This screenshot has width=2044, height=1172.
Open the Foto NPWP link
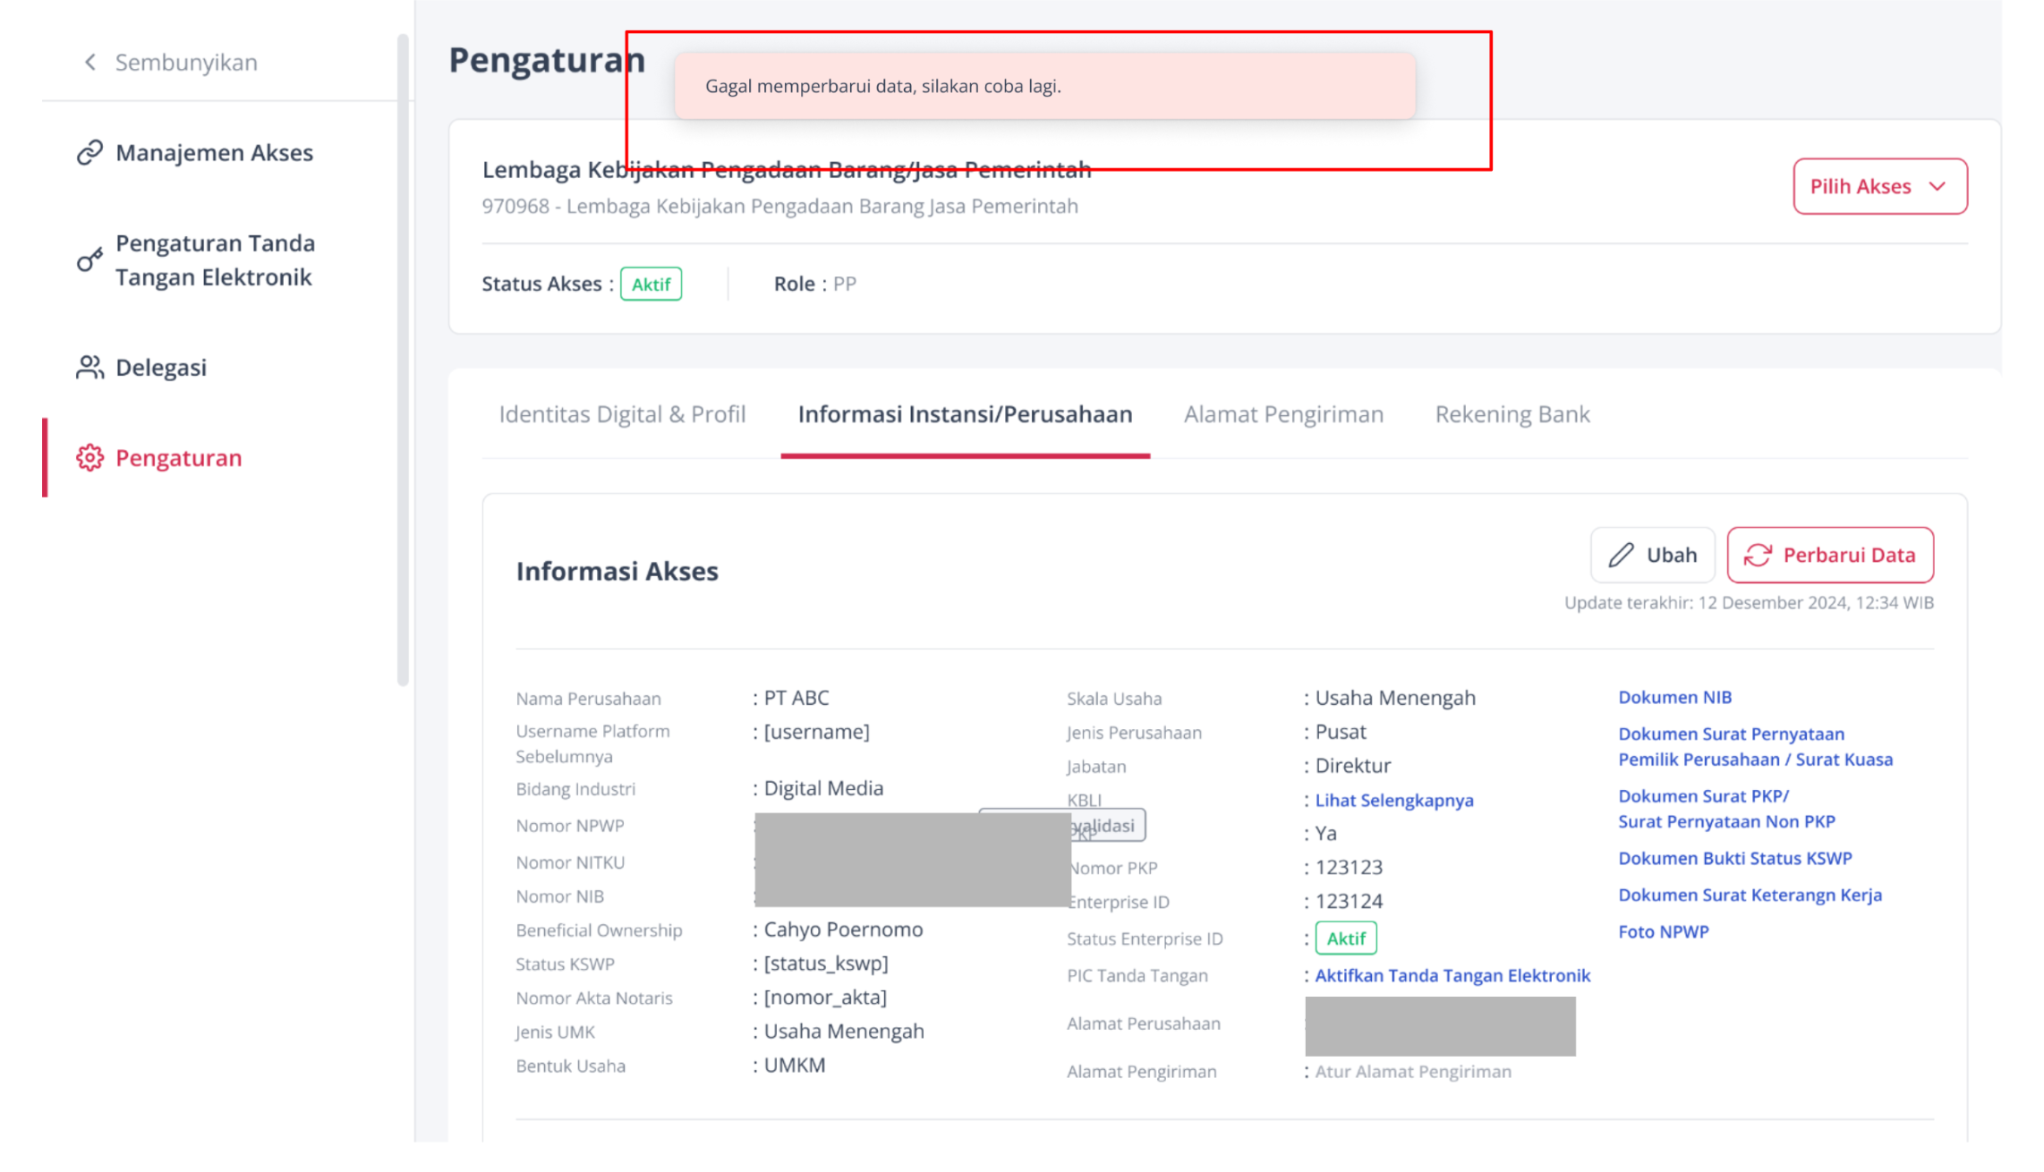tap(1663, 931)
